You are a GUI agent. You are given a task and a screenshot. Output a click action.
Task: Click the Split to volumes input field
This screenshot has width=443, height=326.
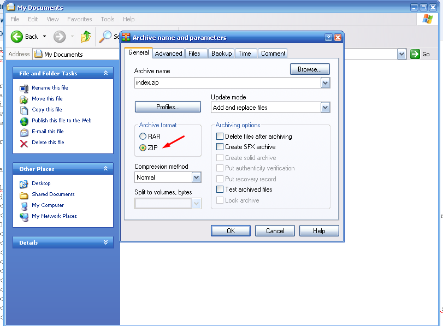163,203
